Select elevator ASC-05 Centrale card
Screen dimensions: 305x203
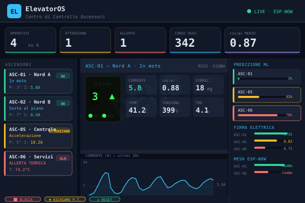click(38, 136)
